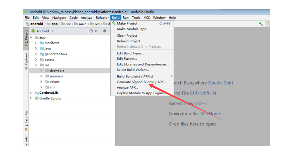
Task: Select the values folder in tree
Action: click(x=54, y=82)
